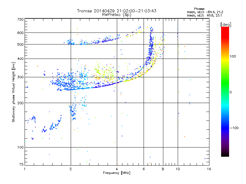
Task: Click the '8' frequency tick label
Action: pyautogui.click(x=163, y=169)
